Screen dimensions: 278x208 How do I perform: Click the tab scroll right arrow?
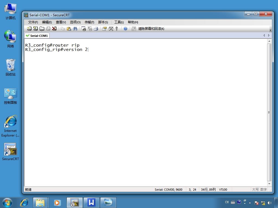pyautogui.click(x=269, y=35)
